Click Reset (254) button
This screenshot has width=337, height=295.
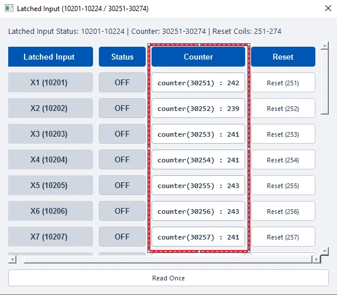[283, 160]
